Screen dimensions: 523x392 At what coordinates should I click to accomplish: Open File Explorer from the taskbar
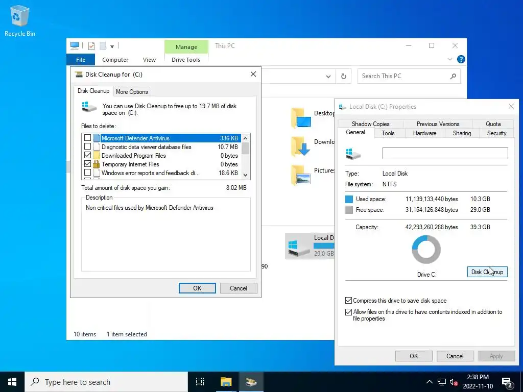(226, 382)
